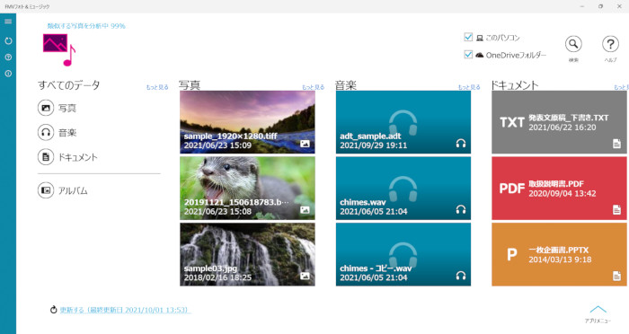Click もっと見る next to 音楽
Screen dimensions: 629x334
click(x=469, y=87)
